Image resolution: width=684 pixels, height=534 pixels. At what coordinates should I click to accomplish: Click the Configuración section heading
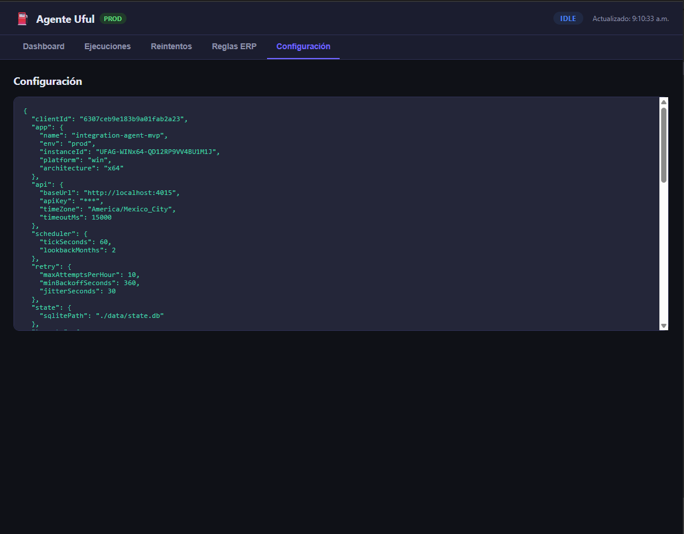[x=47, y=81]
